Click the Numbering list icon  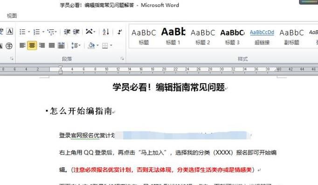[x=37, y=32]
